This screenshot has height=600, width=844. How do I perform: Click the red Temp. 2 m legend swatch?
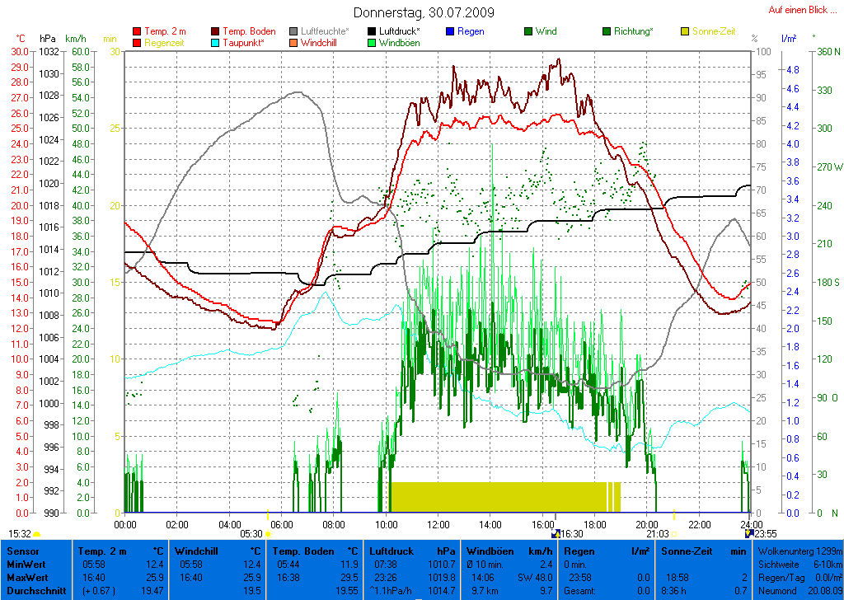pyautogui.click(x=137, y=31)
